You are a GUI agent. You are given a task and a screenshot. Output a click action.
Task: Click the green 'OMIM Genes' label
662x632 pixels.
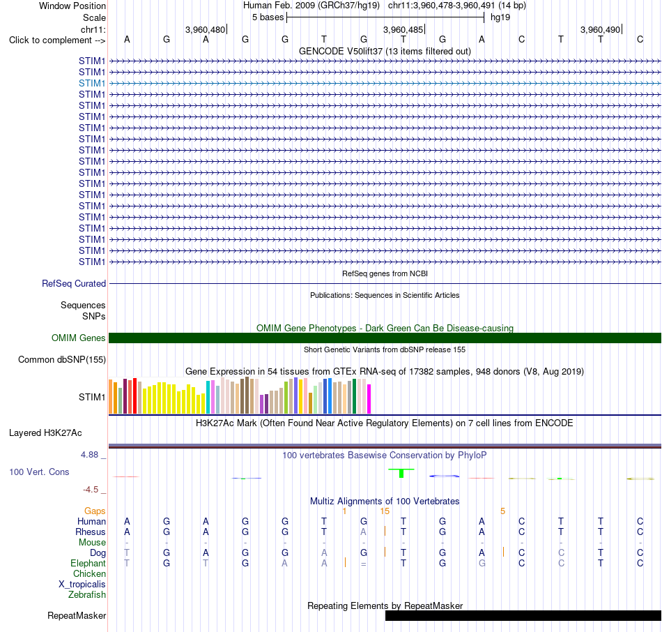pyautogui.click(x=78, y=338)
